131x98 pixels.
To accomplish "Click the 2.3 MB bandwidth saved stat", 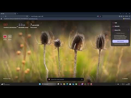I will coord(23,26).
